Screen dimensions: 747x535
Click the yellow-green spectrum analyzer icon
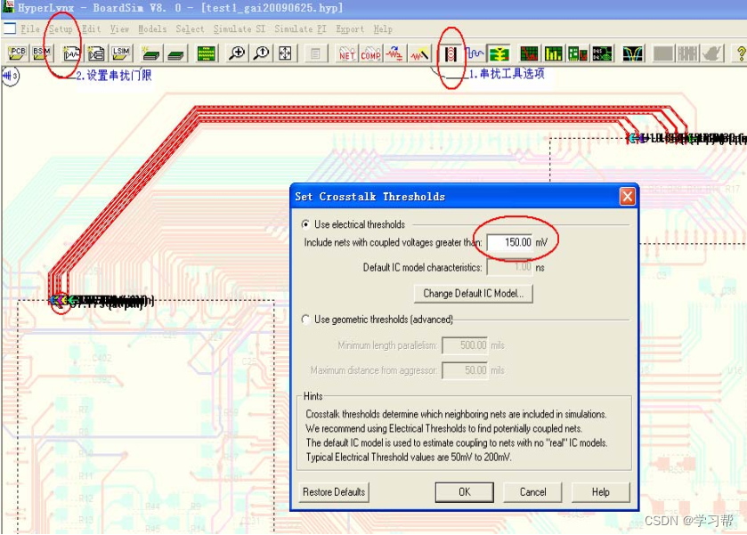pos(499,53)
